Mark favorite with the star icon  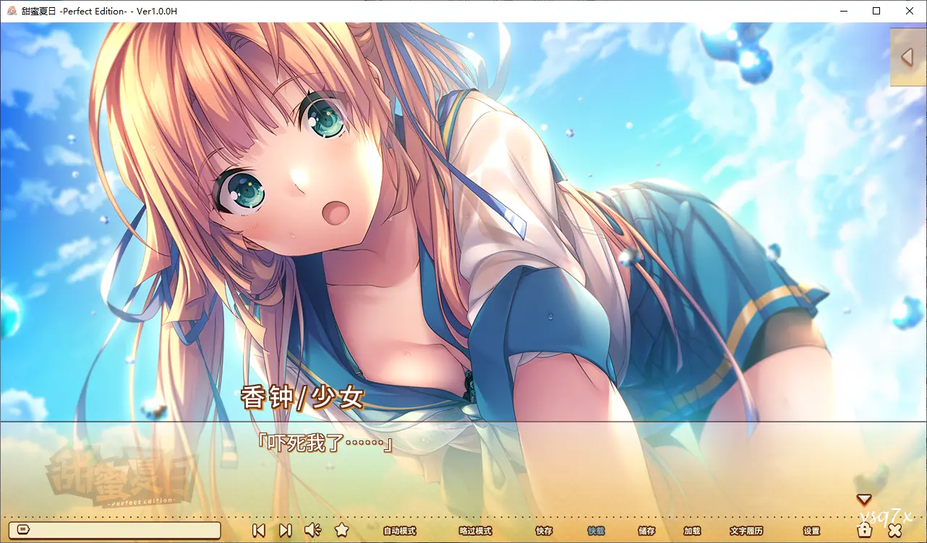(342, 530)
